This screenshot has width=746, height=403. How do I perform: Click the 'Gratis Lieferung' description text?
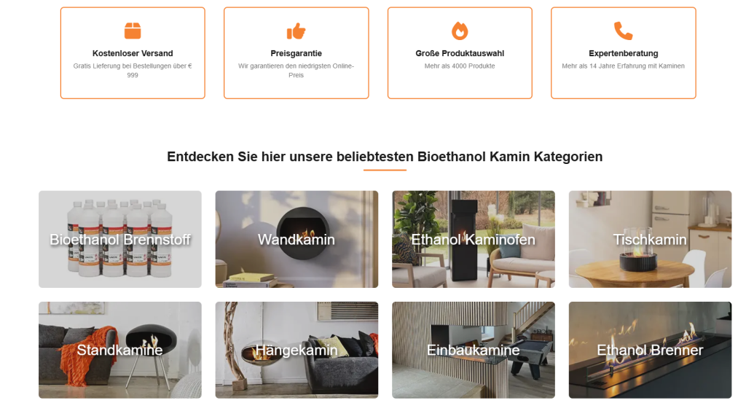(133, 71)
